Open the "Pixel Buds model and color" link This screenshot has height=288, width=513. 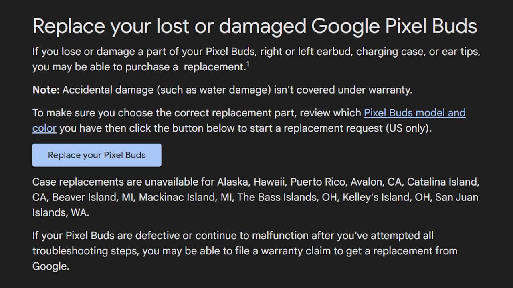coord(414,113)
